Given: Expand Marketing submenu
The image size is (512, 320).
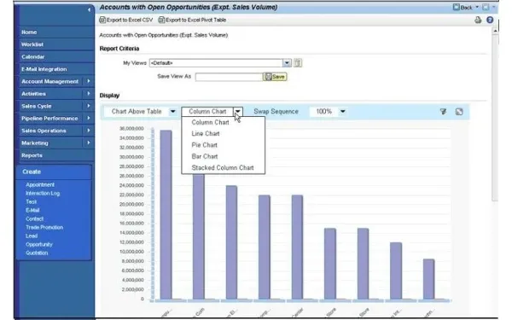Looking at the screenshot, I should click(88, 143).
